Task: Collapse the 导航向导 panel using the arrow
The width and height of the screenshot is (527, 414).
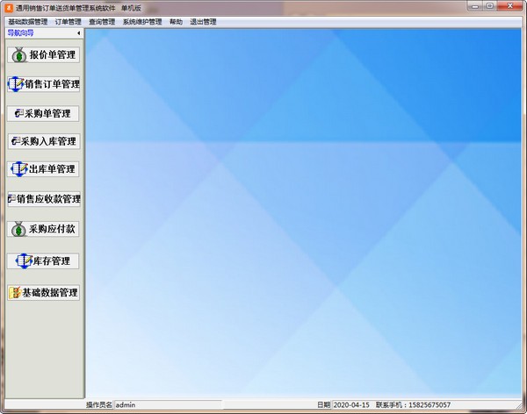Action: point(79,33)
